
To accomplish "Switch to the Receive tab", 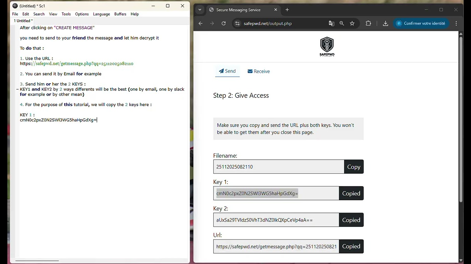I will (x=259, y=71).
